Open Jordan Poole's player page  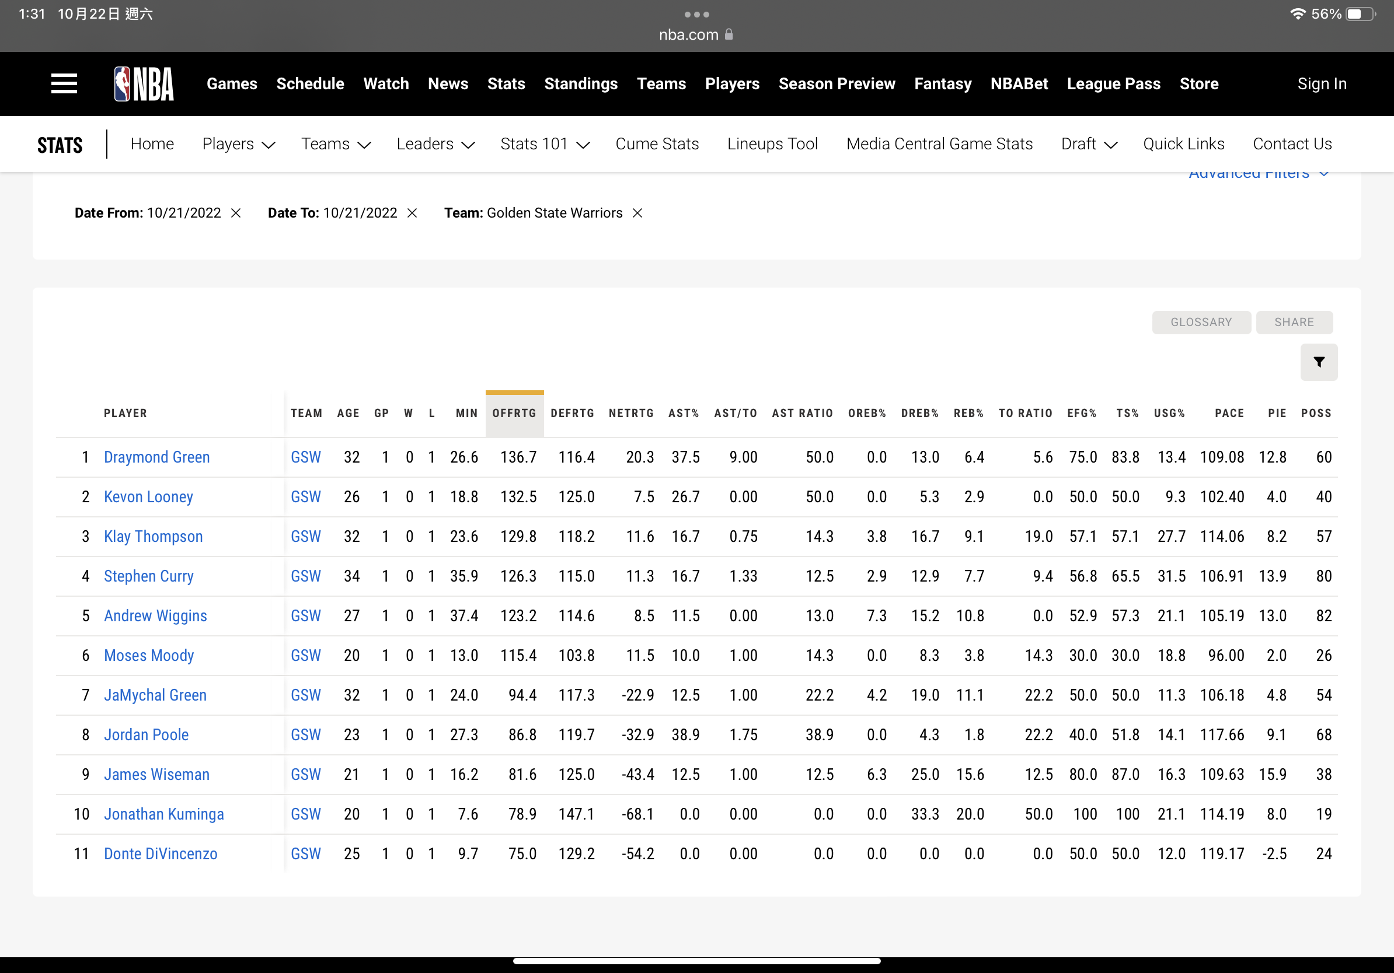click(x=147, y=735)
